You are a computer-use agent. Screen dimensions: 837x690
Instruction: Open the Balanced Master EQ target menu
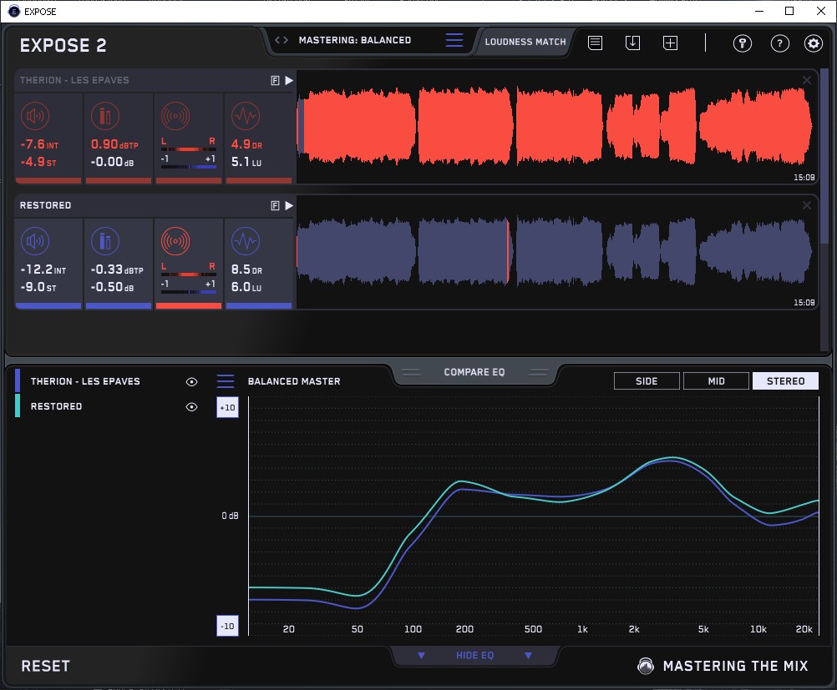(x=226, y=381)
